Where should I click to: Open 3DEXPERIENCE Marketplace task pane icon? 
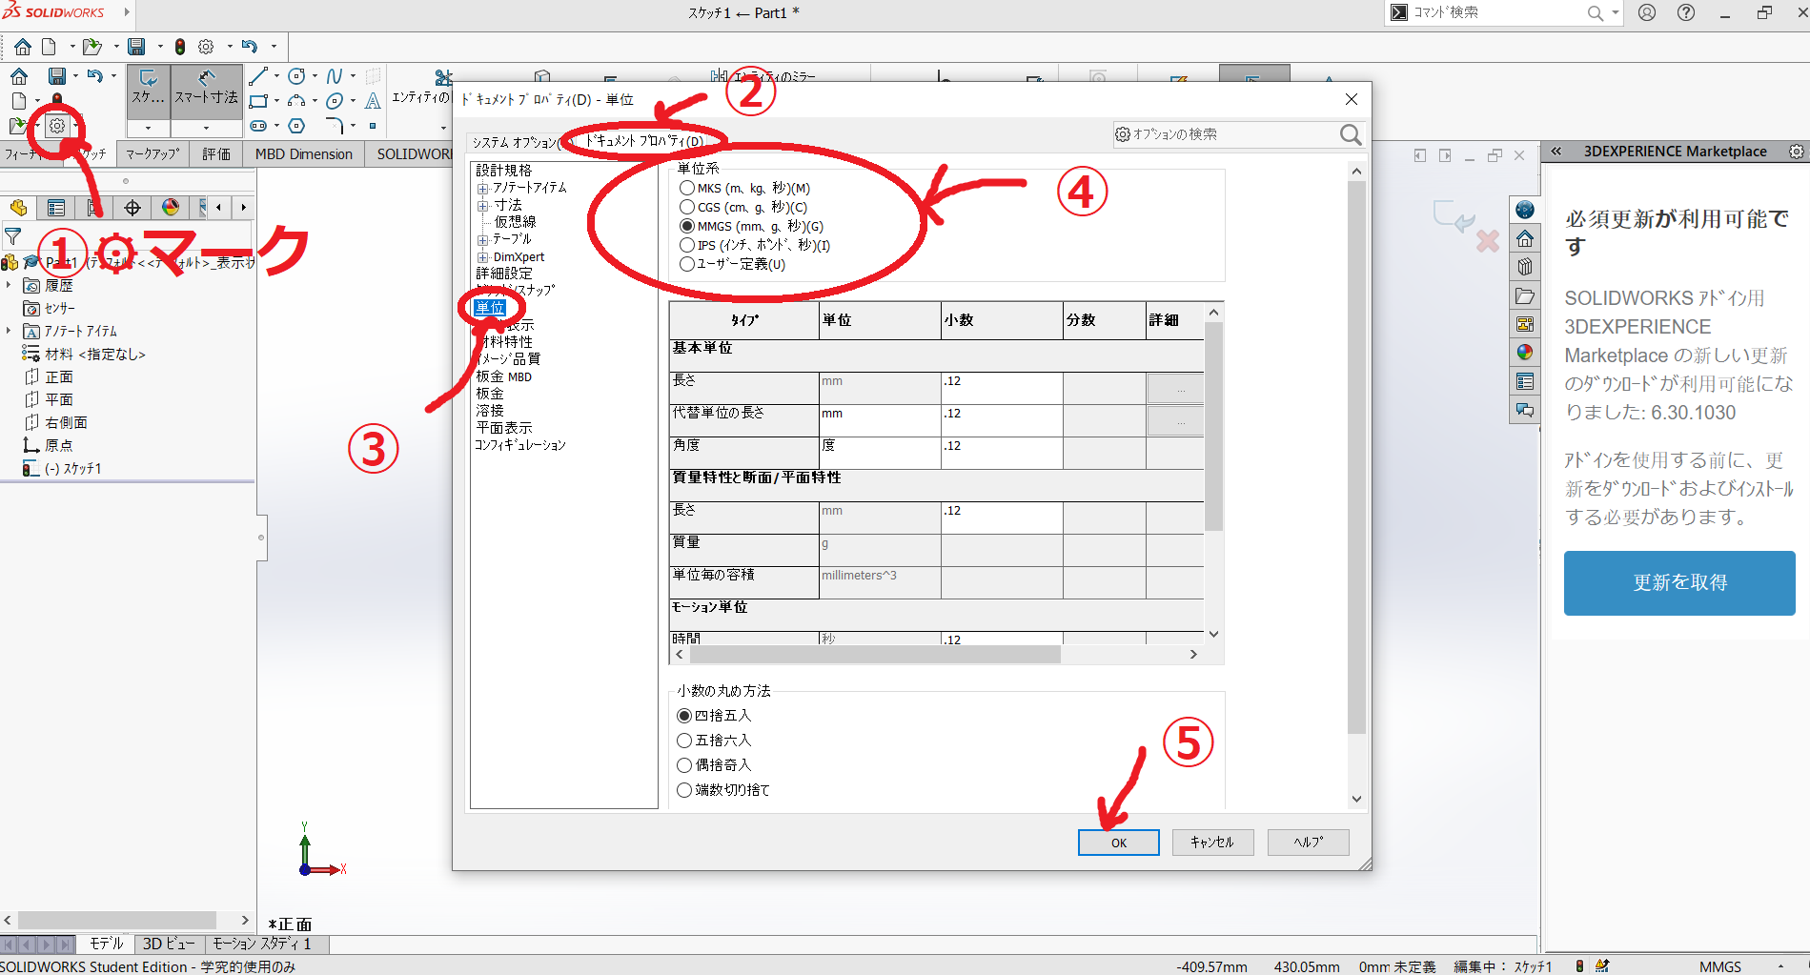[1525, 210]
